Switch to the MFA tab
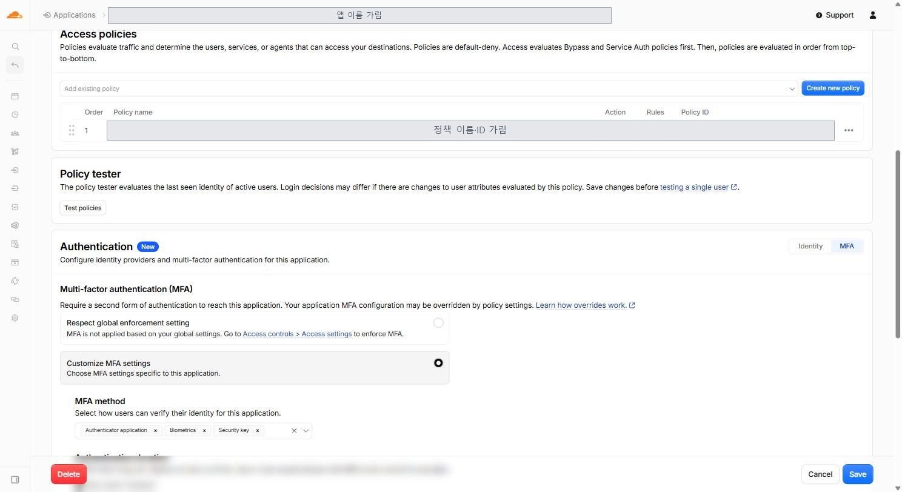 click(846, 246)
